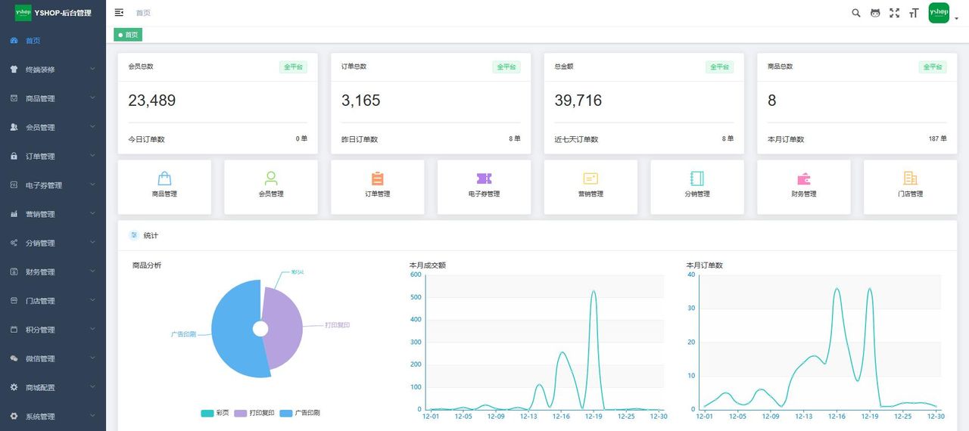Click the 积分管理 sidebar icon
The height and width of the screenshot is (431, 969).
14,330
